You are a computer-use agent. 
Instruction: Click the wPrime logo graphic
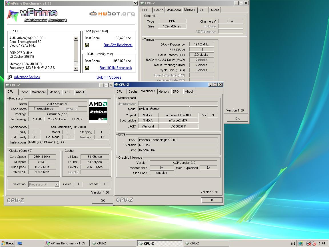(x=37, y=15)
